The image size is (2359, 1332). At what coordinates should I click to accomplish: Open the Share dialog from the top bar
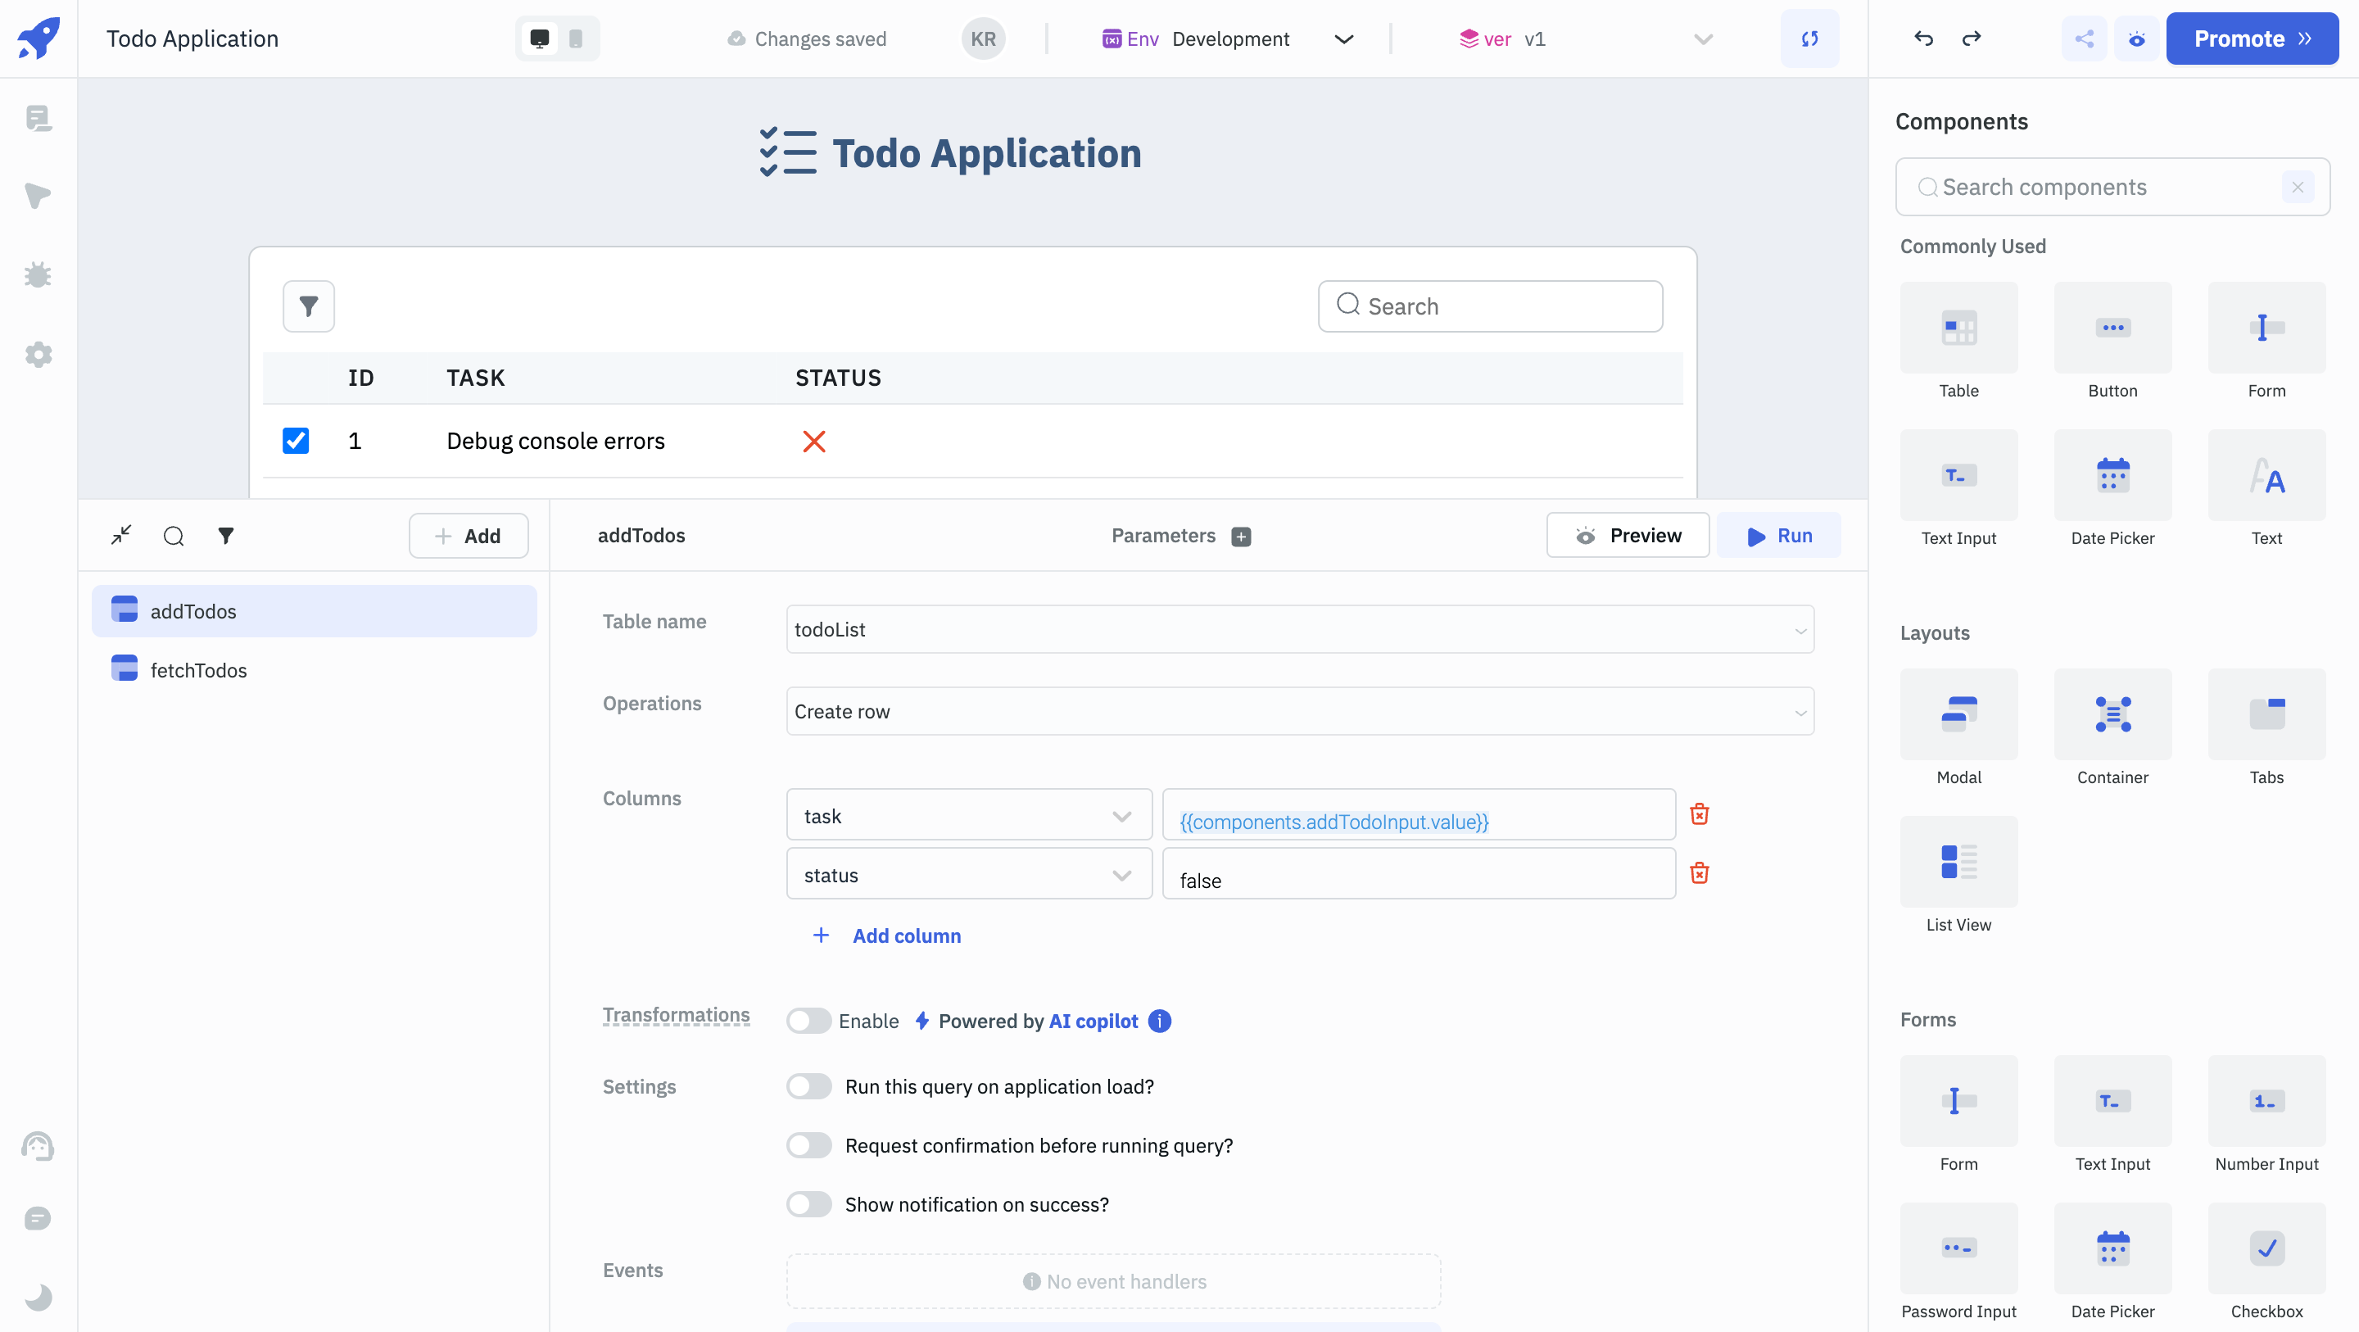[x=2085, y=39]
